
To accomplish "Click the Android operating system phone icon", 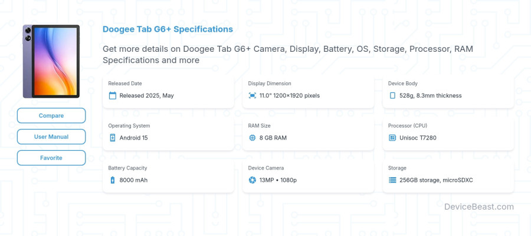I will [113, 138].
